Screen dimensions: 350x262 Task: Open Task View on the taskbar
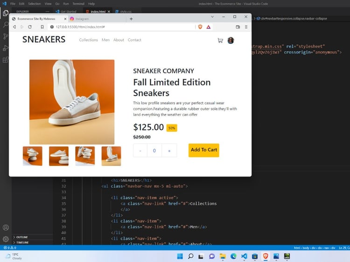click(201, 256)
